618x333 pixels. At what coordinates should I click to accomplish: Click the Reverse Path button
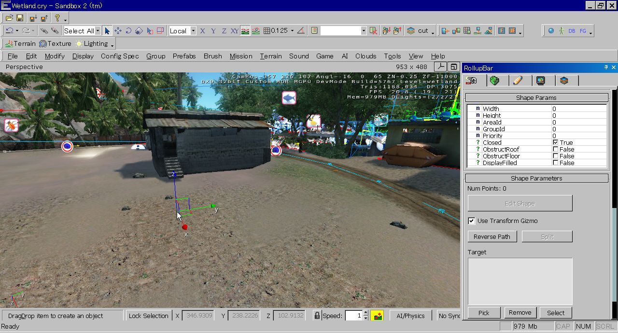tap(492, 236)
